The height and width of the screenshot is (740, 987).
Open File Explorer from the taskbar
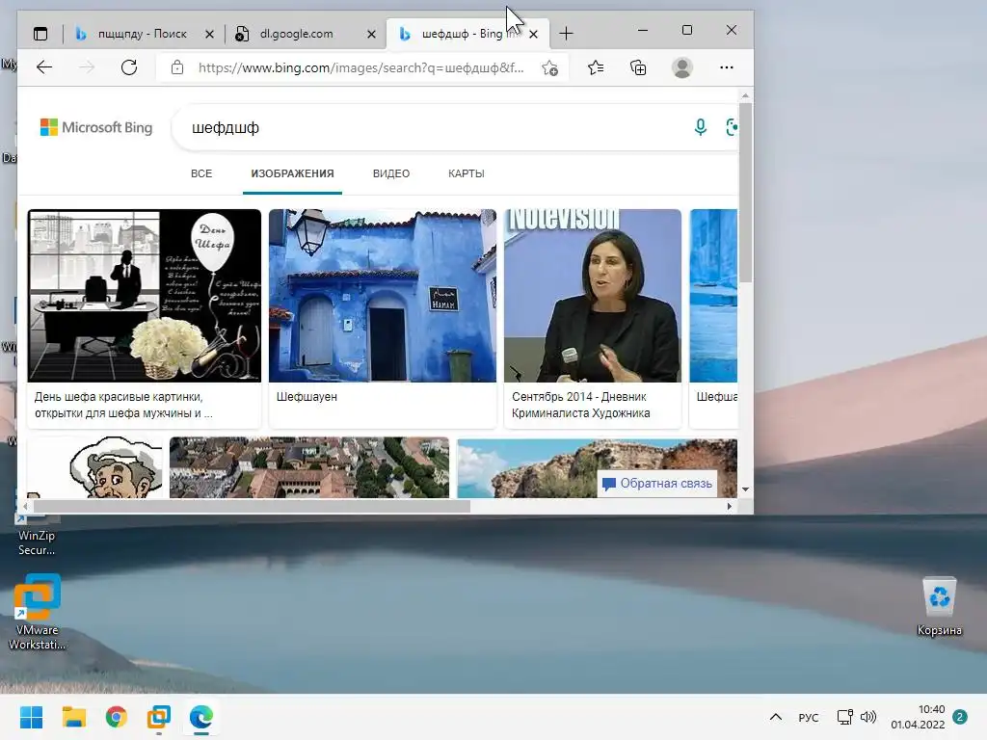coord(73,717)
